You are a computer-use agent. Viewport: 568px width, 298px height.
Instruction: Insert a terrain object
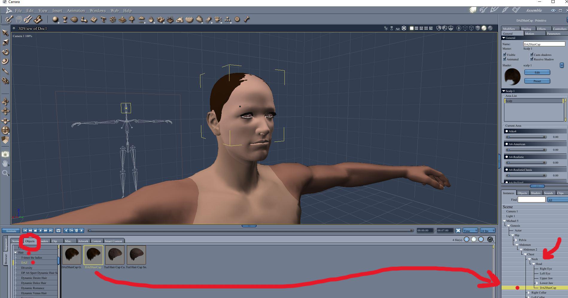pos(122,19)
